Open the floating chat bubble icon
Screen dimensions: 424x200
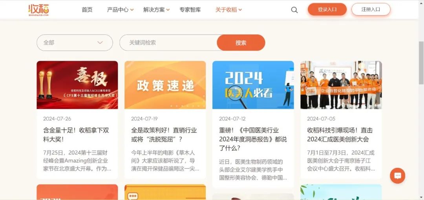397,176
